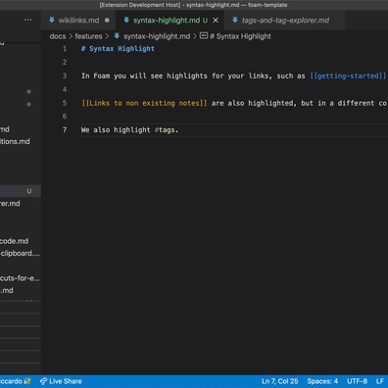Screen dimensions: 388x388
Task: Click the user account status item ending in ccardo
Action: pyautogui.click(x=16, y=381)
